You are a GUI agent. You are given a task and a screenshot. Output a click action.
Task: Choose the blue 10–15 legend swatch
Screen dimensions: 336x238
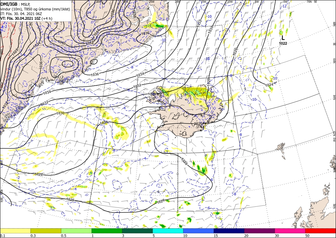coord(199,231)
